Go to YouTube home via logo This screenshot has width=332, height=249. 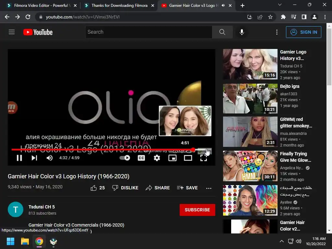[x=38, y=32]
